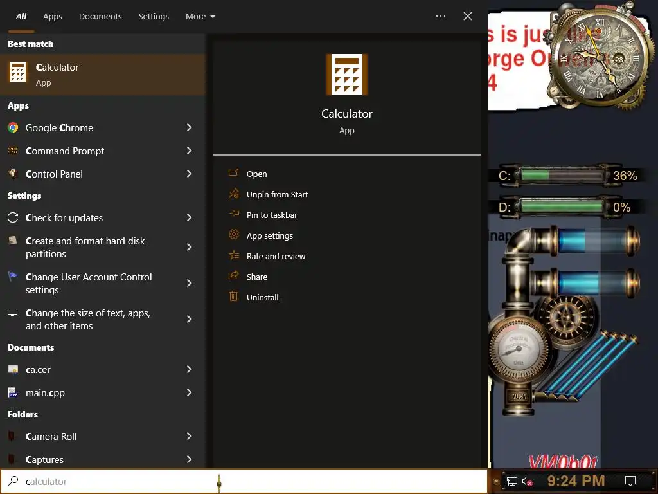Screen dimensions: 658x494
Task: Expand Command Prompt result details arrow
Action: pyautogui.click(x=190, y=151)
